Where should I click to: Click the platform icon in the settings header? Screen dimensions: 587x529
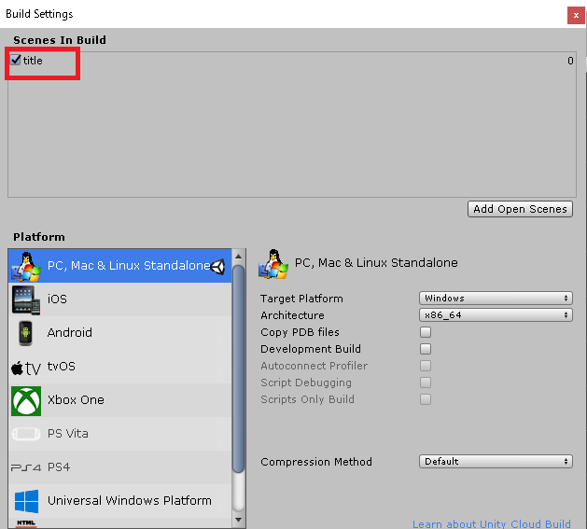[x=273, y=264]
